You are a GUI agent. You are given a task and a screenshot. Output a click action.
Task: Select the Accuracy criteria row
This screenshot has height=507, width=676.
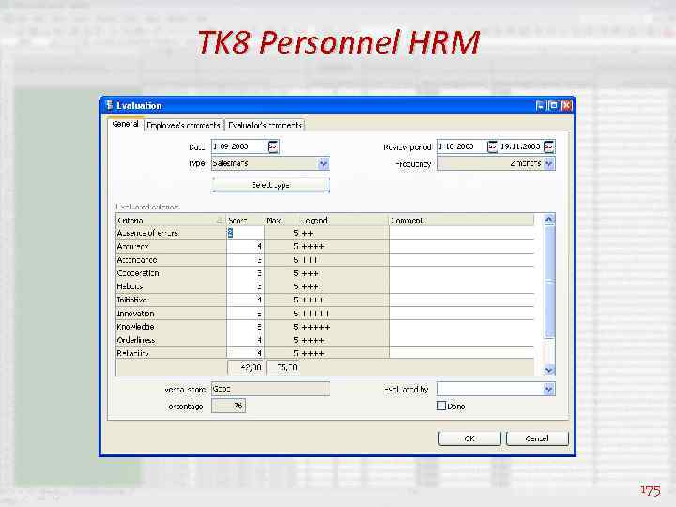pos(325,247)
